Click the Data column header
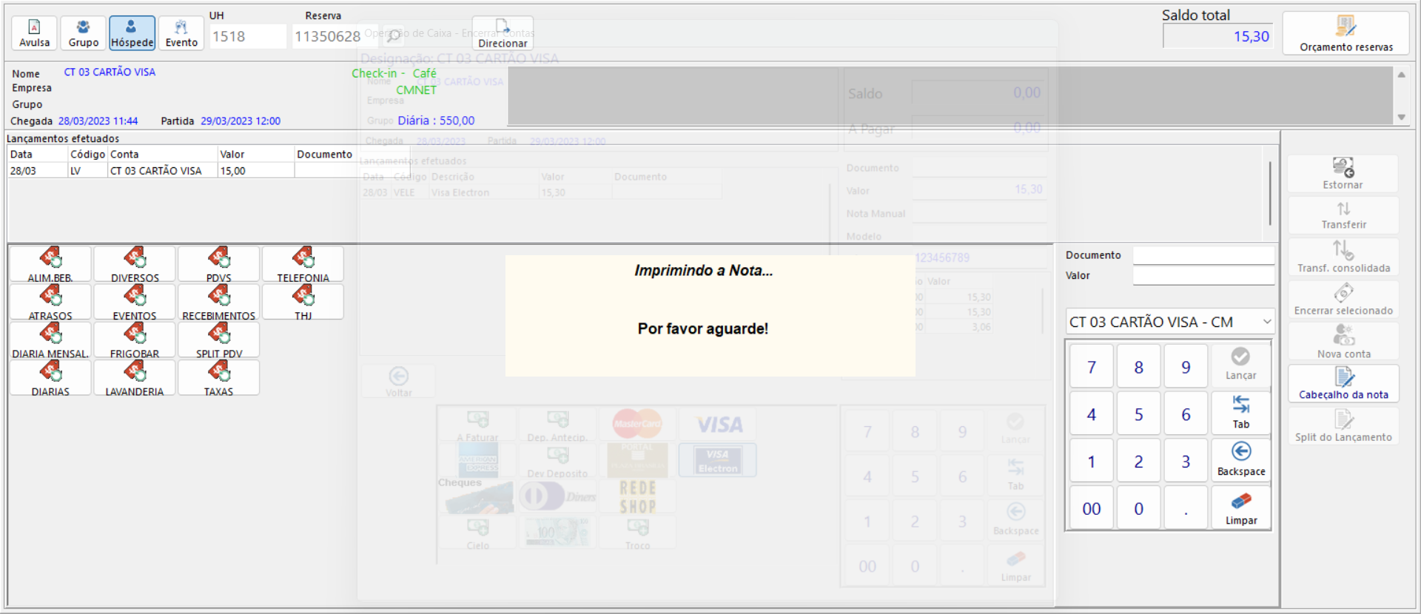The image size is (1421, 614). 38,154
